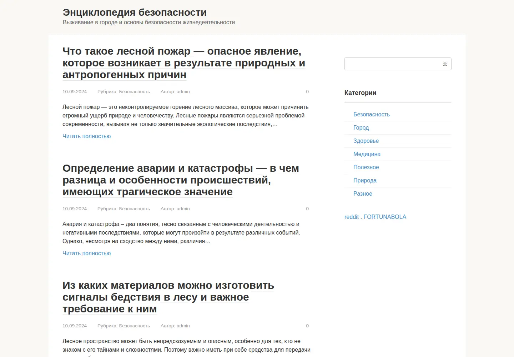Screen dimensions: 514x357
Task: Open site title Энциклопедия безопасности
Action: click(x=135, y=12)
